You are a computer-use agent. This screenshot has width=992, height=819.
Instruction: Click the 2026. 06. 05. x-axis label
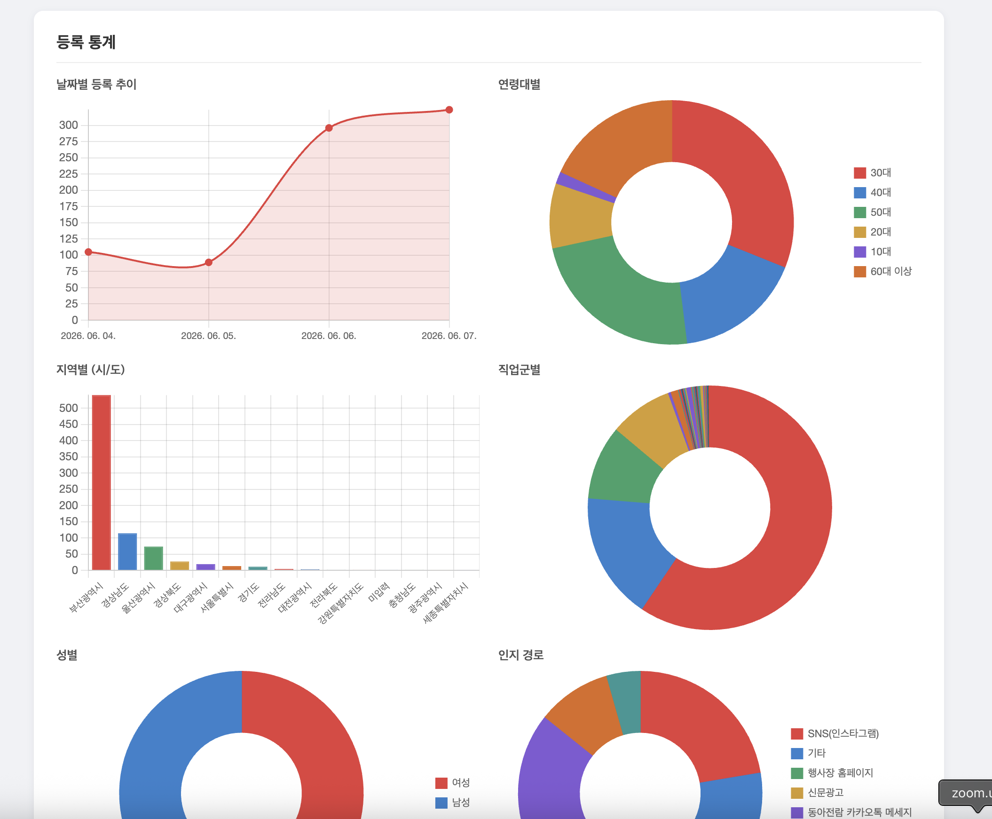208,336
